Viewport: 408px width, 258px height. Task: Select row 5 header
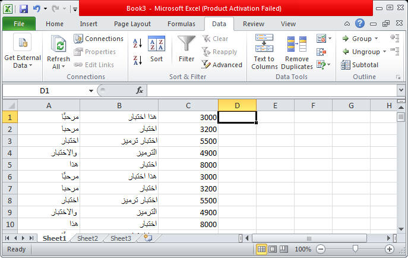(x=10, y=165)
